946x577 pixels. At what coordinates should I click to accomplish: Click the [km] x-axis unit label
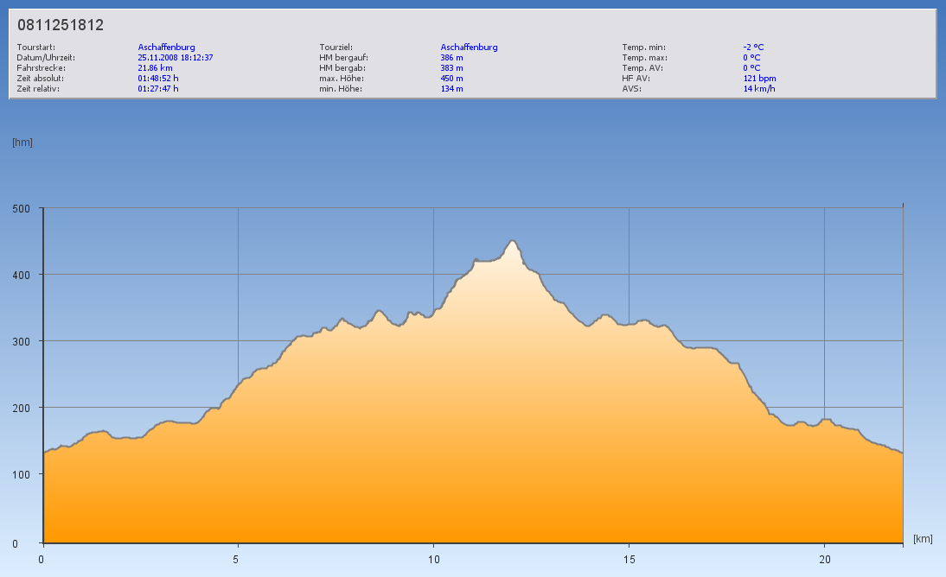click(923, 539)
